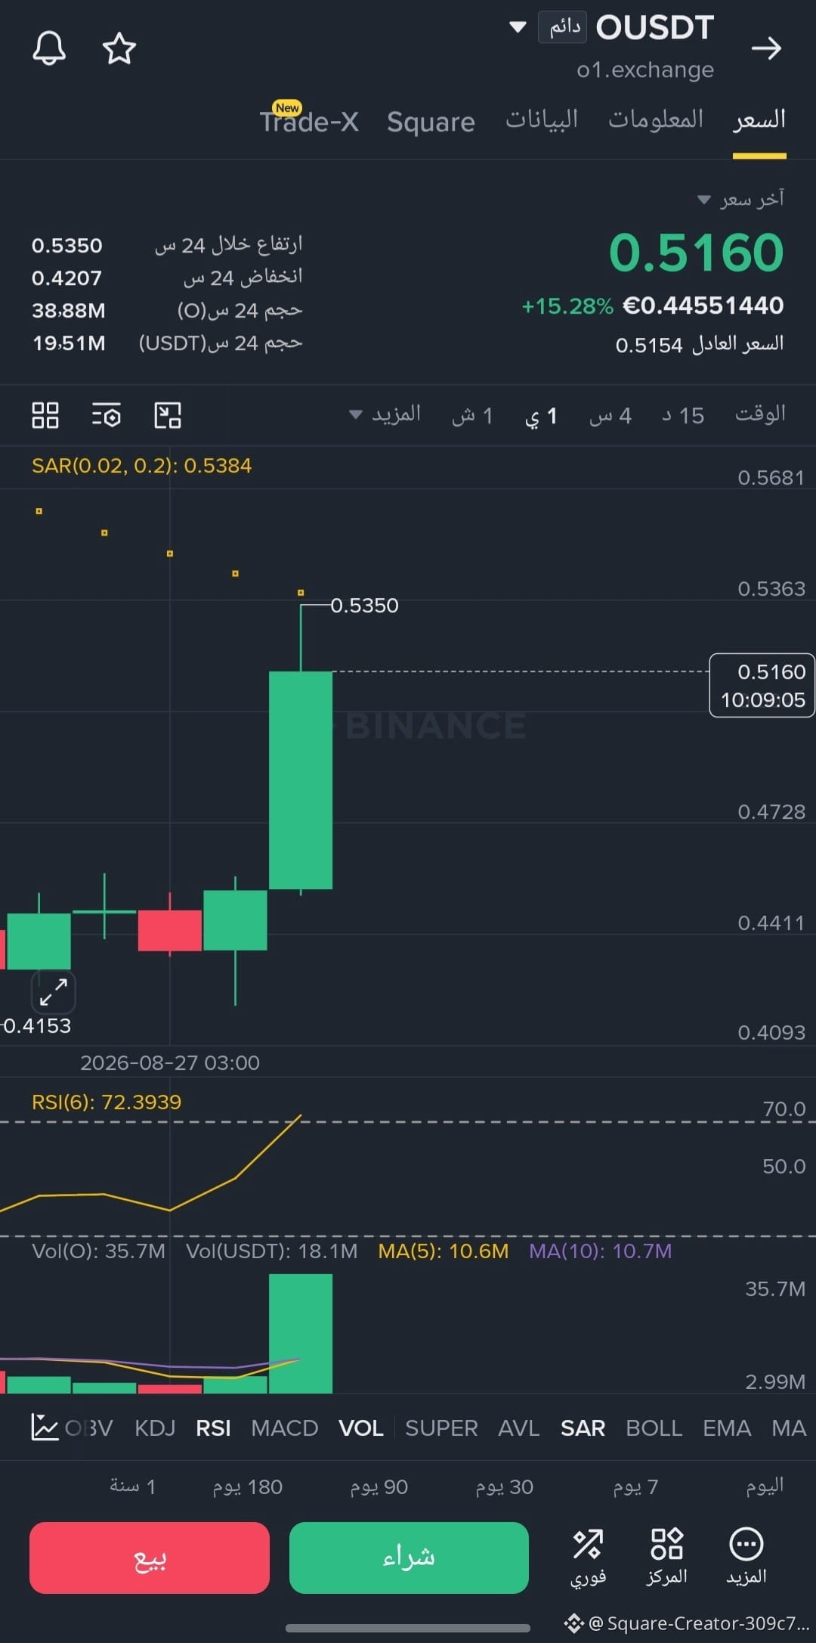
Task: Select the 4 س hour interval
Action: [610, 415]
